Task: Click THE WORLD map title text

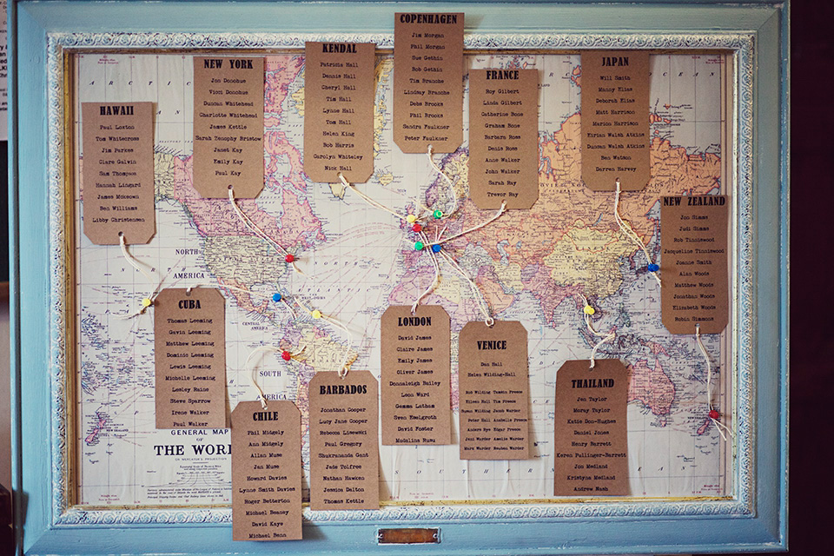Action: coord(193,450)
